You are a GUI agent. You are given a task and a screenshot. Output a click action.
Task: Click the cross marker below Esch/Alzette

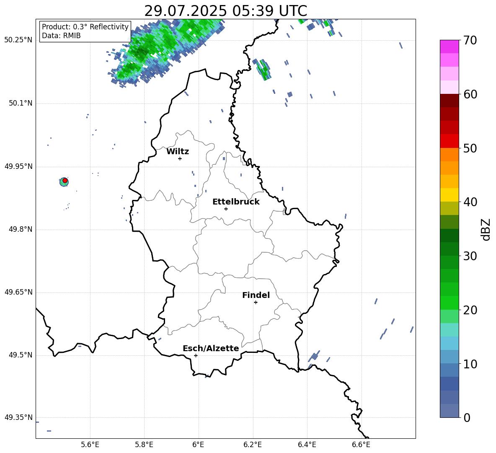click(x=196, y=355)
